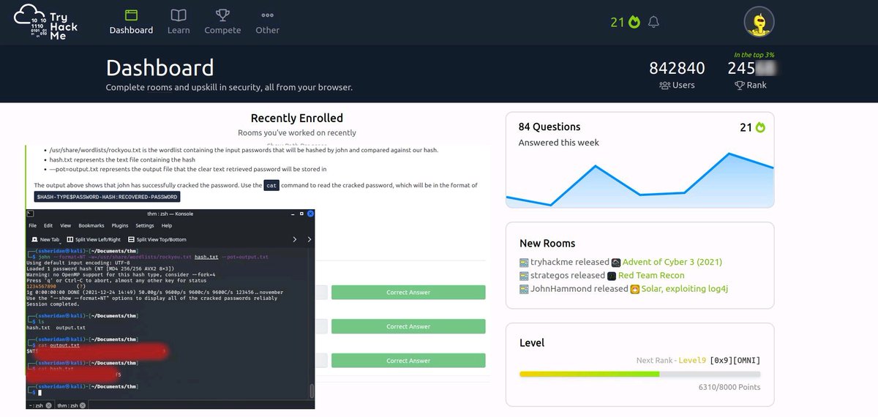Click the 'Level9' next rank label

[x=692, y=360]
